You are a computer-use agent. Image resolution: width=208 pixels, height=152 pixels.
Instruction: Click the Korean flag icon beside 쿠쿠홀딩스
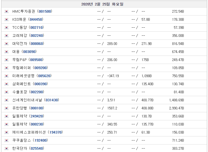coord(6,140)
